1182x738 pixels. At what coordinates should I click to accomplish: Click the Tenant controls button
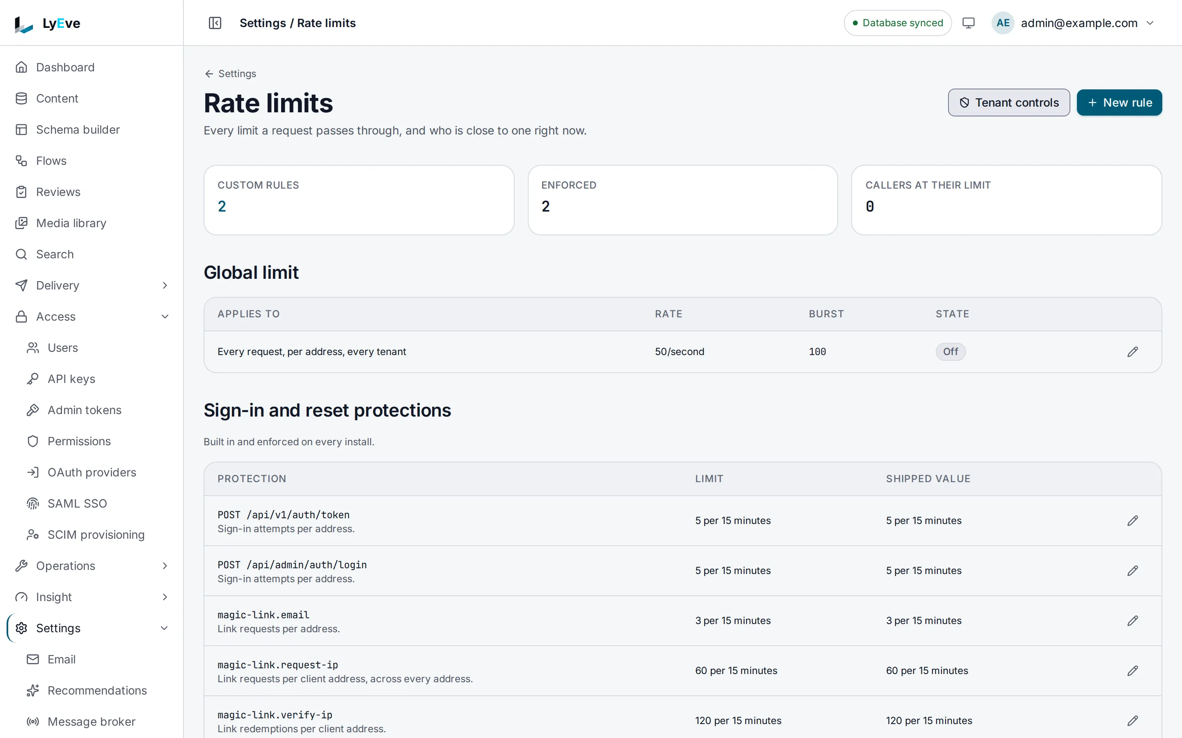click(x=1009, y=102)
